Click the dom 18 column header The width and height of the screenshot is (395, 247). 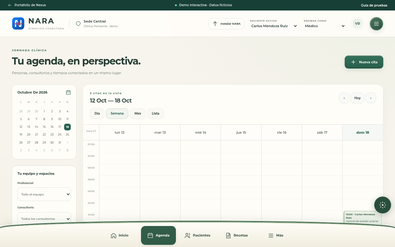pos(363,132)
